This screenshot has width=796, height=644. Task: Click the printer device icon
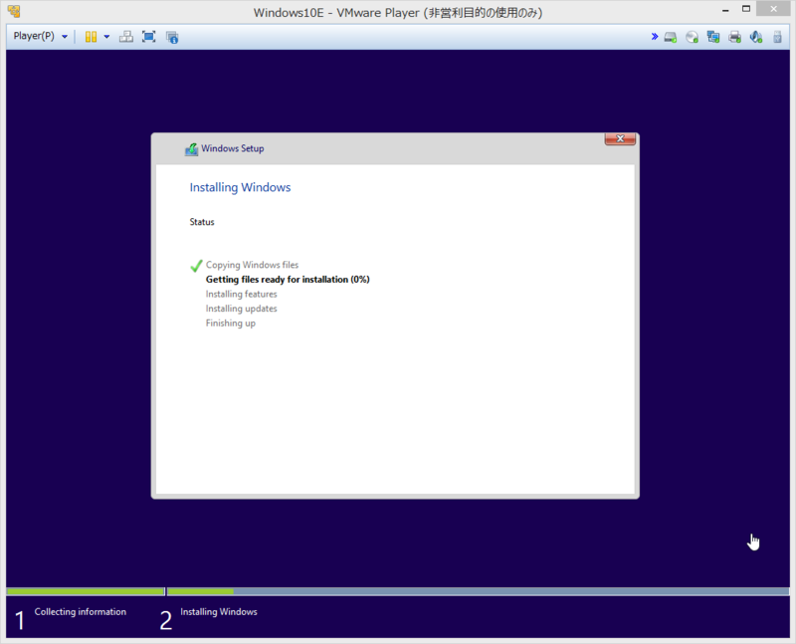pyautogui.click(x=734, y=37)
